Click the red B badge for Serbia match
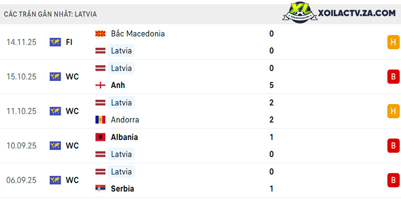 pyautogui.click(x=393, y=180)
